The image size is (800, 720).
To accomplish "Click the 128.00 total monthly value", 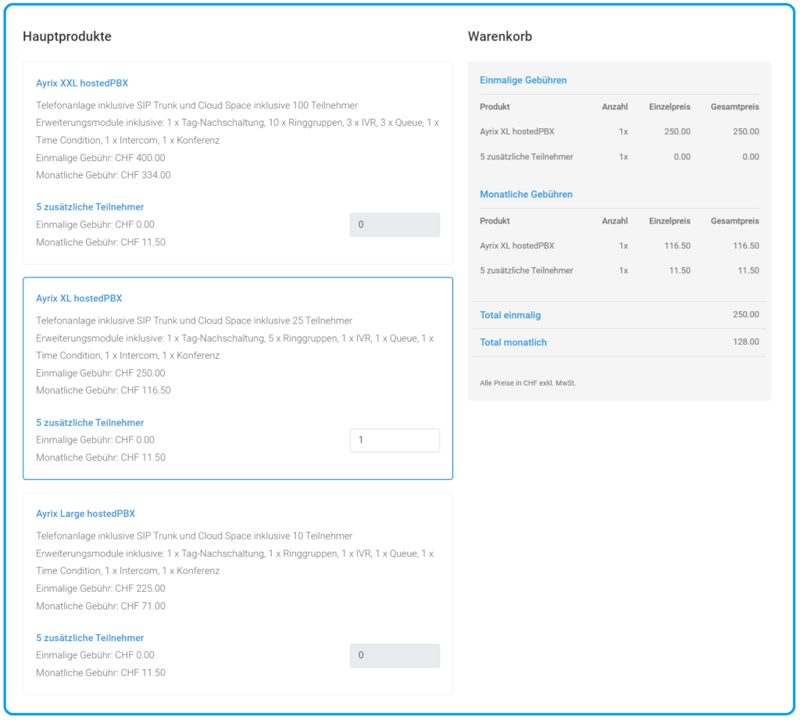I will coord(746,342).
